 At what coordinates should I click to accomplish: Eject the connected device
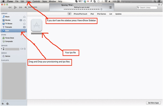tap(25, 49)
